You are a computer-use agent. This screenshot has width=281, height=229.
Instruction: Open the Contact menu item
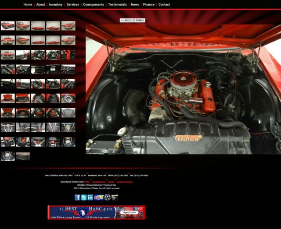pyautogui.click(x=164, y=4)
